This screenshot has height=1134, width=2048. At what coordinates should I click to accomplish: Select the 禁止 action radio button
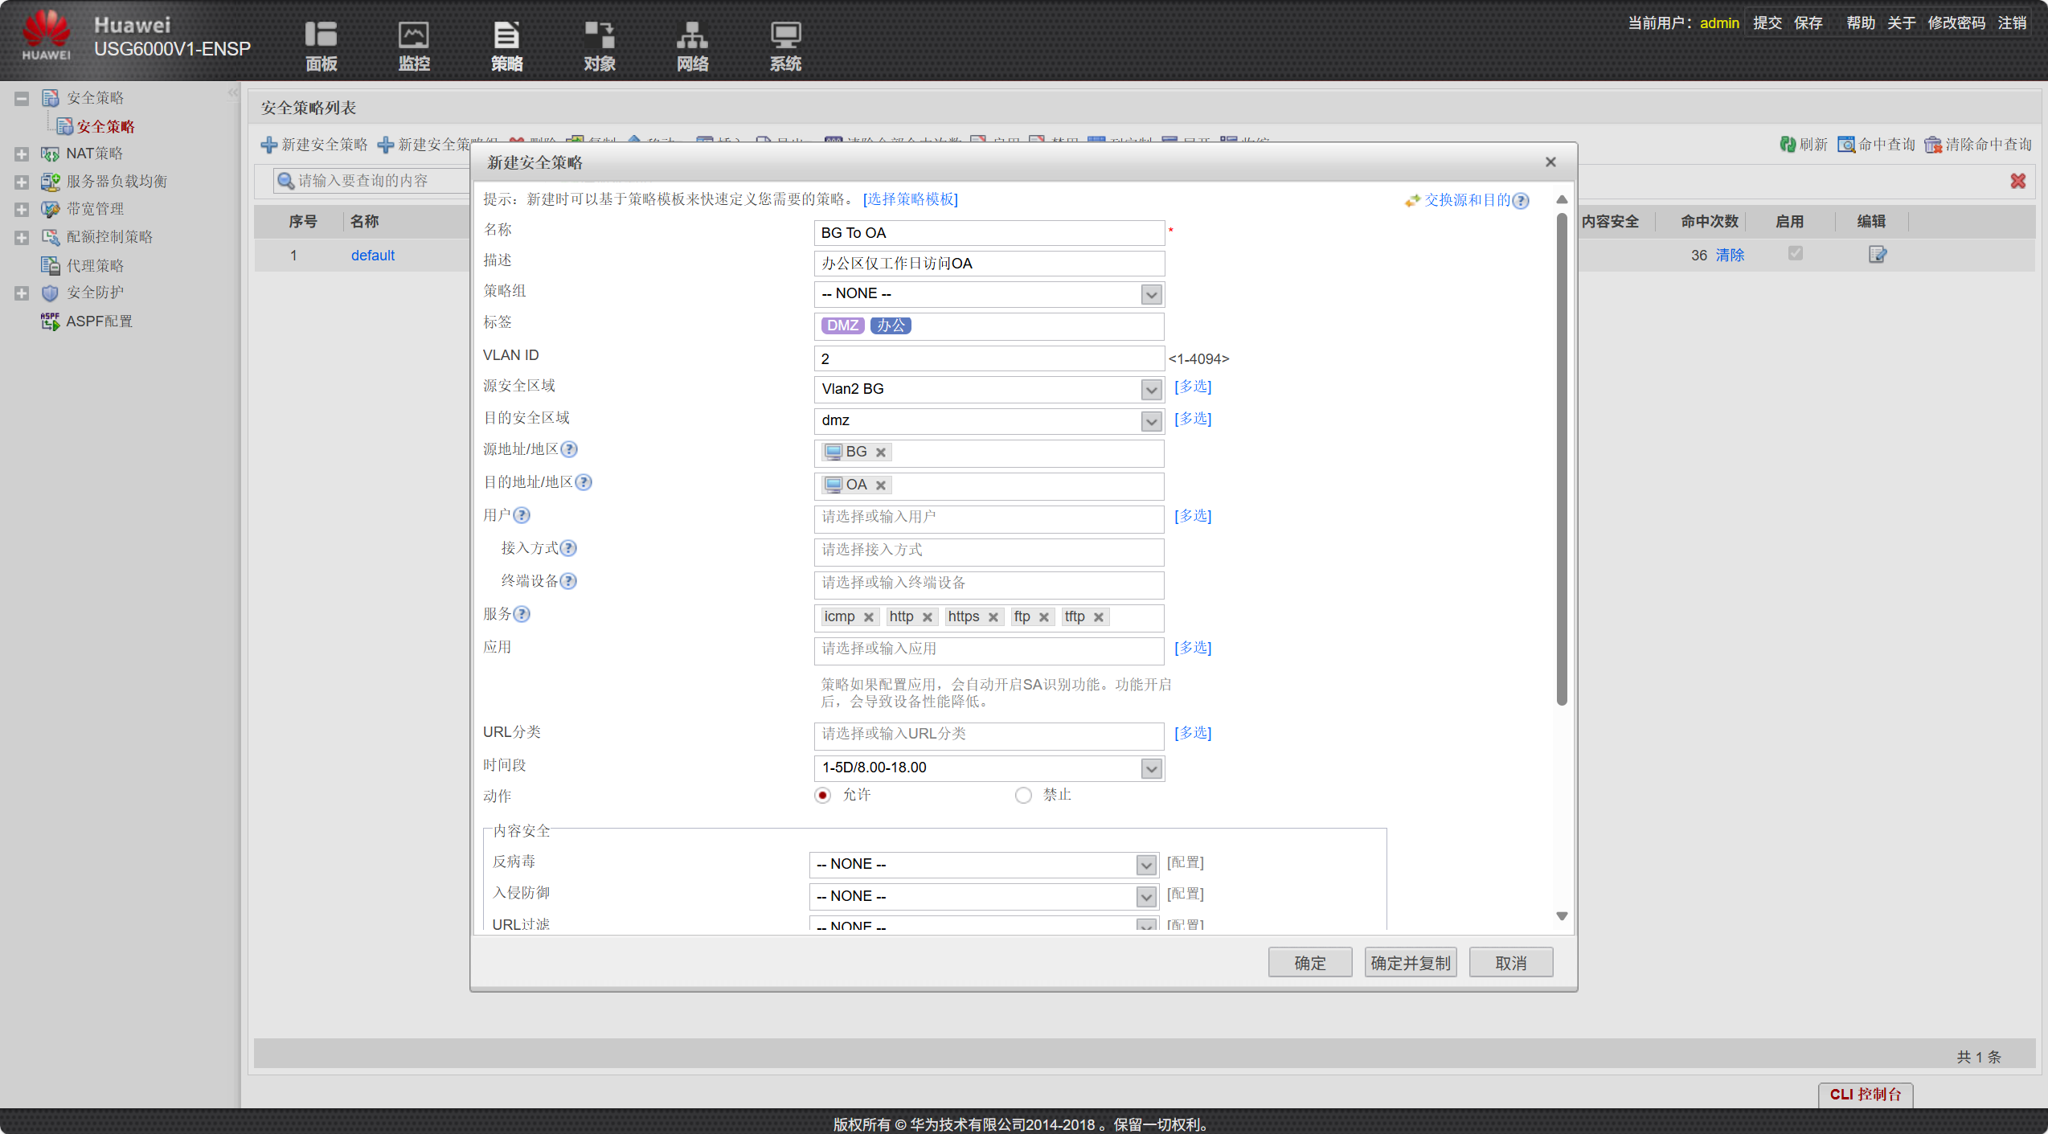pos(1023,795)
